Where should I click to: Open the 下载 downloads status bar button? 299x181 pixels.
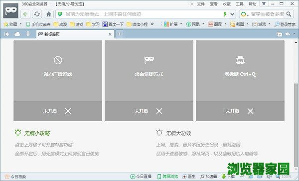pyautogui.click(x=228, y=177)
